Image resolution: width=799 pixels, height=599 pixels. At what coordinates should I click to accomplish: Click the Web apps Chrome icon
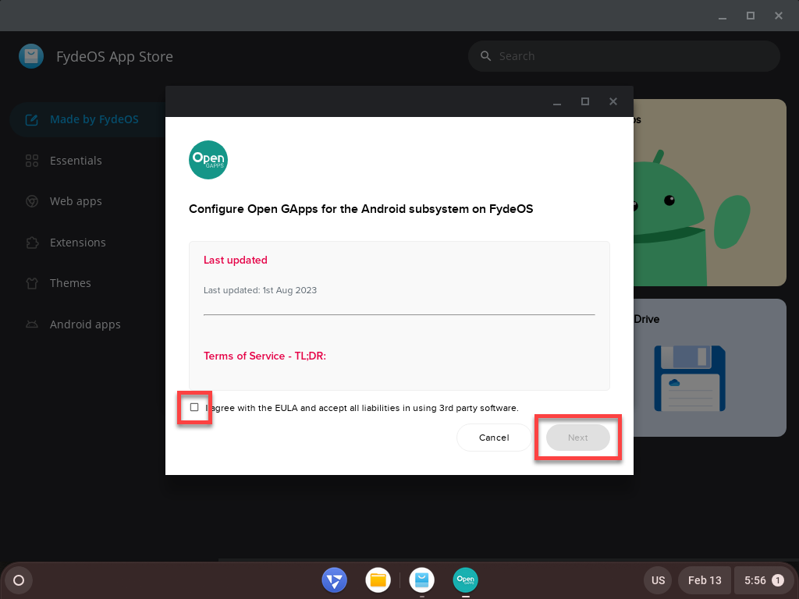tap(31, 202)
